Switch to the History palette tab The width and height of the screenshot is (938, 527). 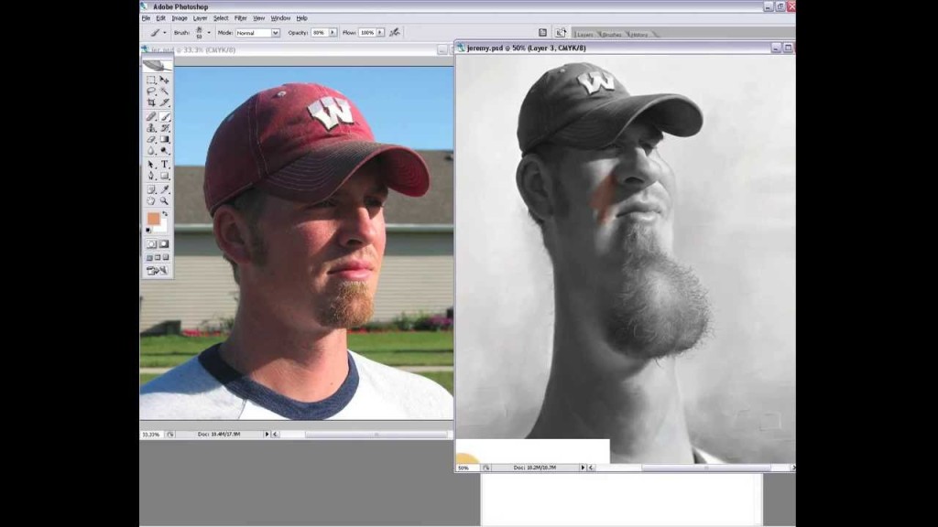pyautogui.click(x=638, y=35)
